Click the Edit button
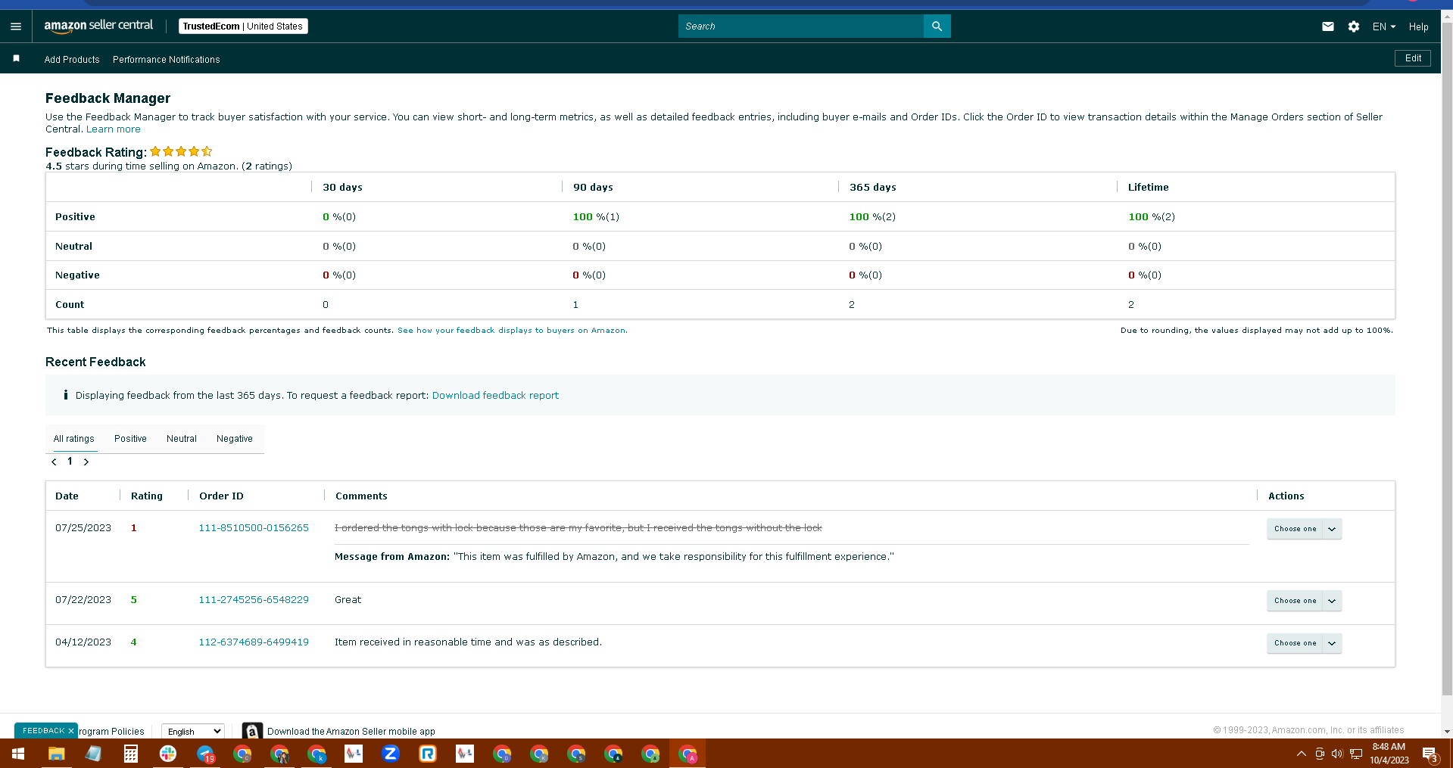 pos(1413,58)
